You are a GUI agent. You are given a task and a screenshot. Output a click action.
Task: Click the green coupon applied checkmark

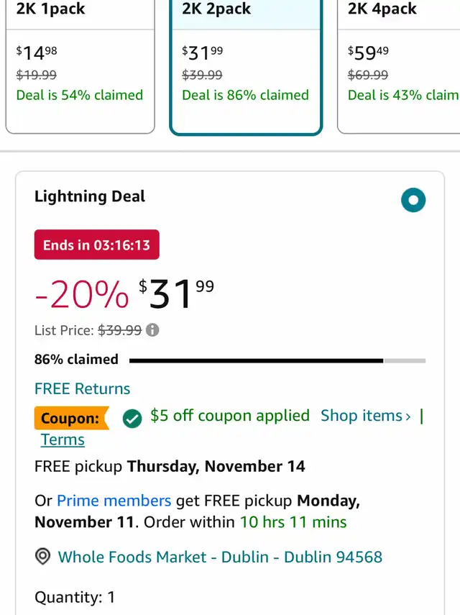pyautogui.click(x=132, y=418)
